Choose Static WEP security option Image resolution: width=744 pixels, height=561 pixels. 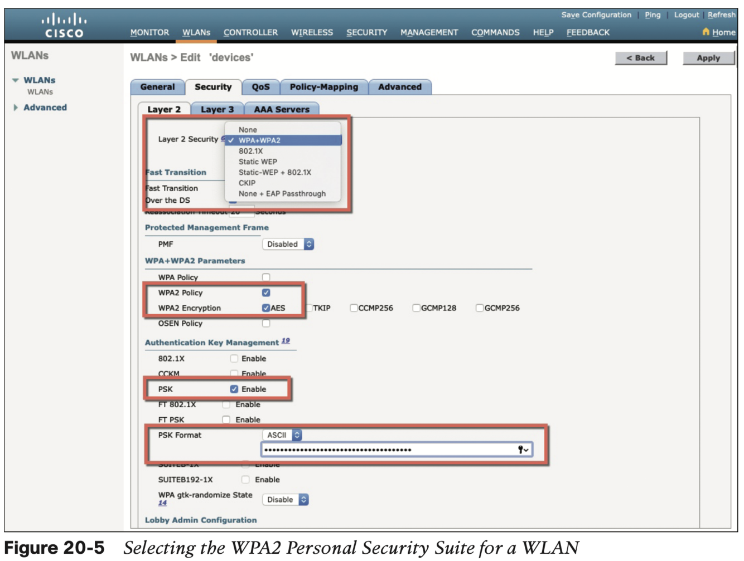283,162
